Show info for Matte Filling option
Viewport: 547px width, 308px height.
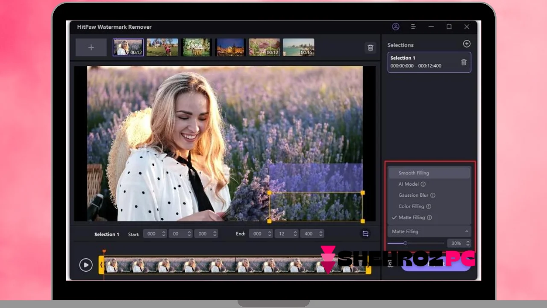point(429,217)
